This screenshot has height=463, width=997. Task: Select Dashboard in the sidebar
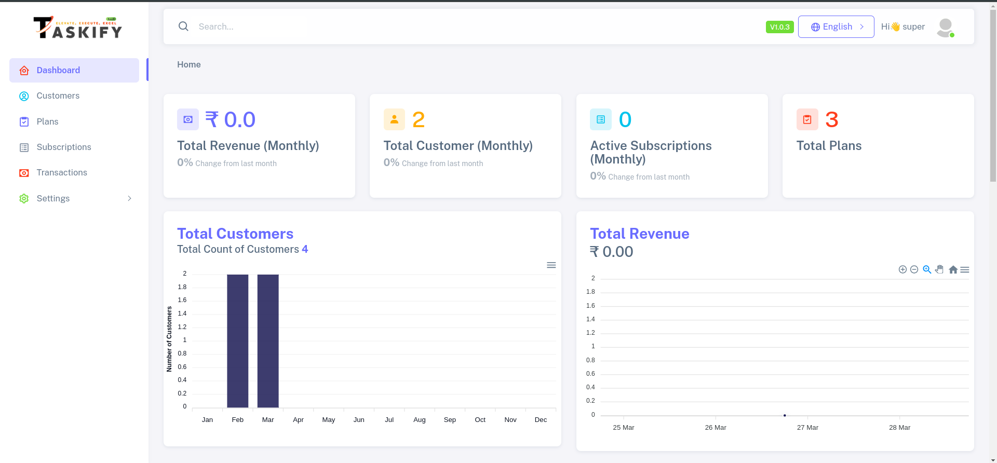pos(58,70)
